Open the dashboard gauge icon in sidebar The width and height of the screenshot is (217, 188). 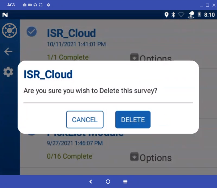tap(9, 30)
